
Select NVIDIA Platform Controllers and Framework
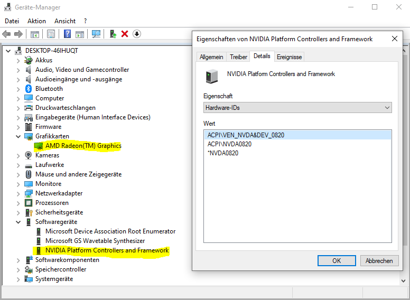tap(107, 250)
